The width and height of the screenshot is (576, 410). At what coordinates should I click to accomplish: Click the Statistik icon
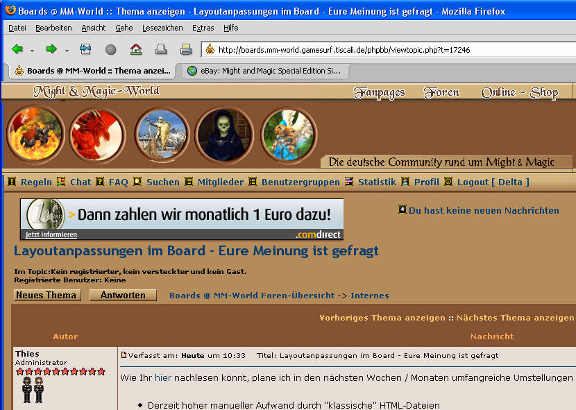(349, 182)
